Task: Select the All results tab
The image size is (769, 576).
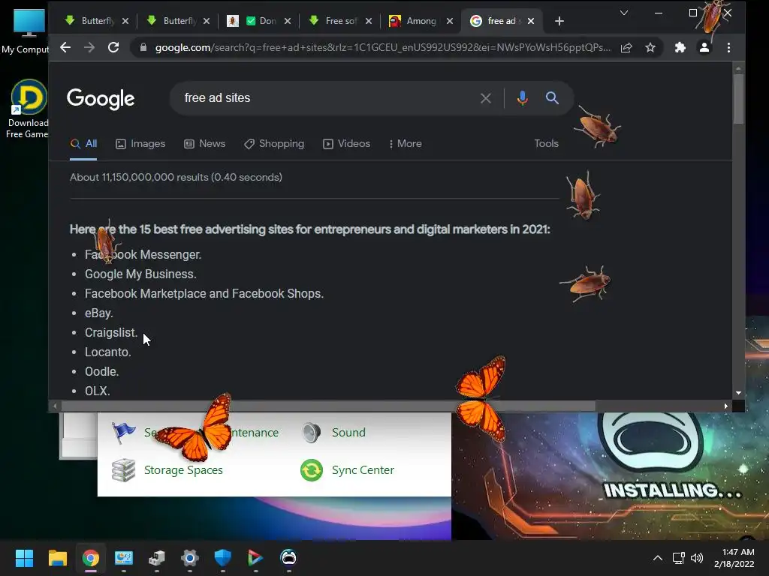Action: point(83,143)
